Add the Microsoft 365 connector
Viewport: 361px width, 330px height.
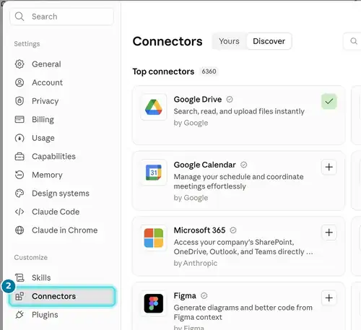(x=329, y=233)
